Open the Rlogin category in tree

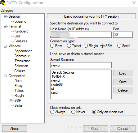[x=19, y=96]
